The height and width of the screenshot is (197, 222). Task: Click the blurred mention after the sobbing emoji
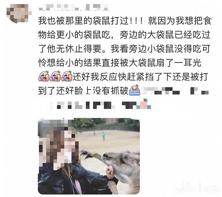176,91
